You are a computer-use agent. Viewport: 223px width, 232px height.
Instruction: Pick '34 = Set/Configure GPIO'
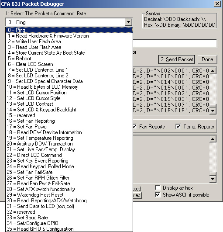[x=69, y=223]
